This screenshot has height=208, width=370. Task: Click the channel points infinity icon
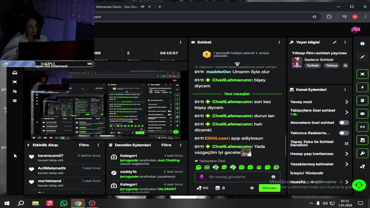pos(202,188)
